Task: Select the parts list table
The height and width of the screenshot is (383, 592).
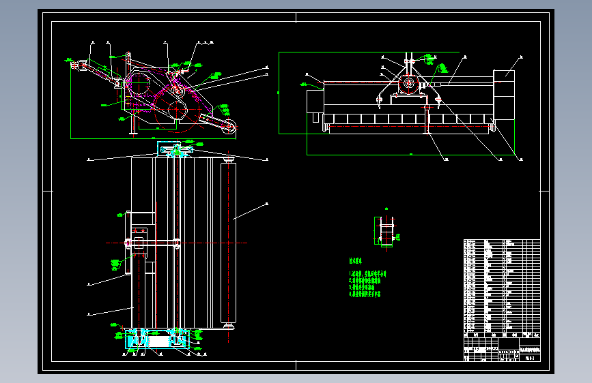Action: [502, 288]
